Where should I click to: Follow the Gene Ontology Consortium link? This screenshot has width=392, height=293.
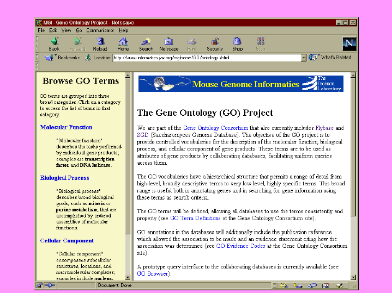[x=215, y=128]
